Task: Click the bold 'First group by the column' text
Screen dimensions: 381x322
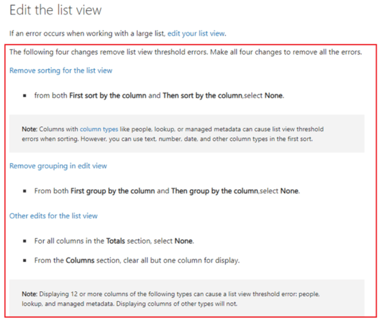Action: point(113,191)
